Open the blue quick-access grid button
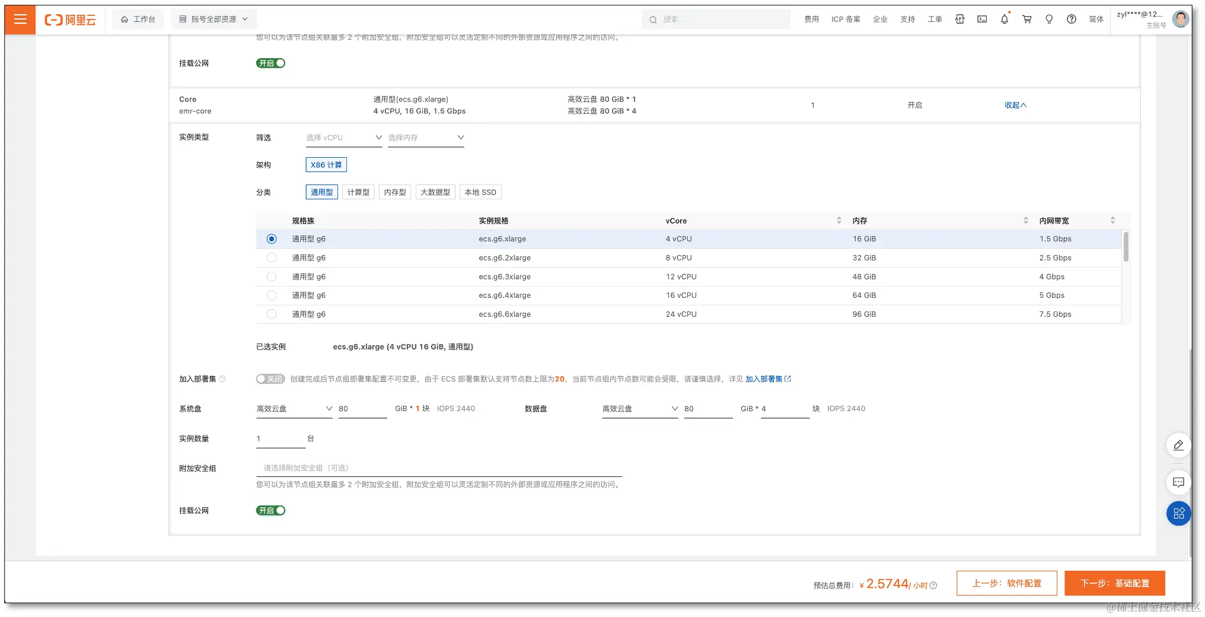1205x617 pixels. pyautogui.click(x=1178, y=513)
